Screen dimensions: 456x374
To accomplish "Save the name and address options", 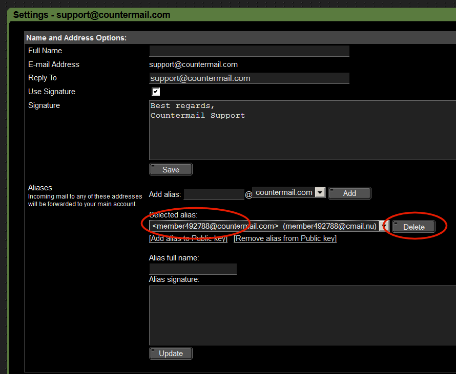I will point(171,169).
